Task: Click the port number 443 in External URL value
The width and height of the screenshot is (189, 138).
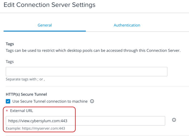Action: (x=64, y=121)
